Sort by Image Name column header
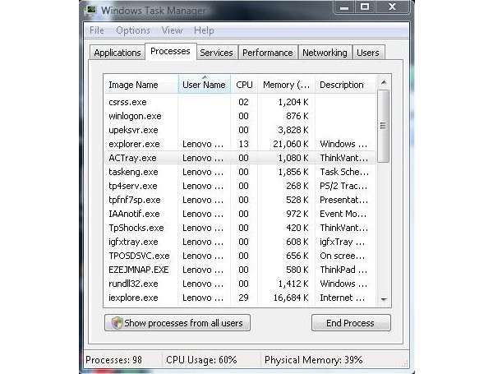 pyautogui.click(x=141, y=85)
